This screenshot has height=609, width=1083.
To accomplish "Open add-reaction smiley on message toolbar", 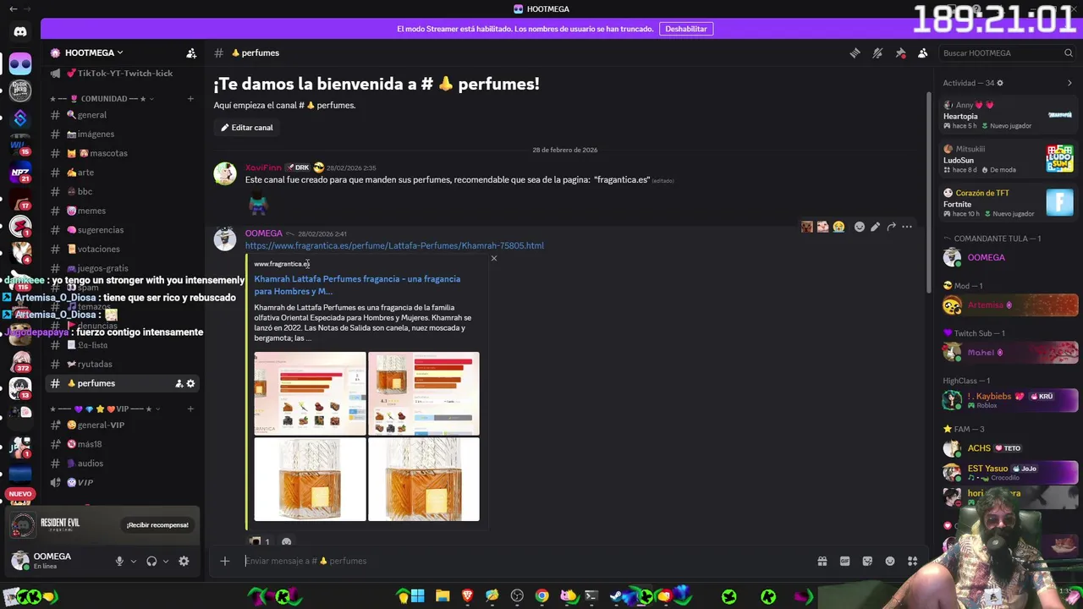I will click(859, 227).
